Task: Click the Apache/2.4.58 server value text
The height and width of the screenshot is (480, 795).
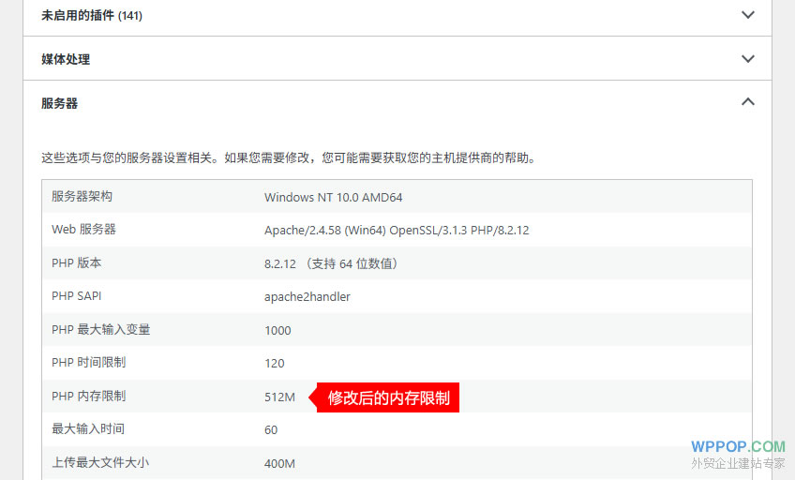Action: point(396,230)
